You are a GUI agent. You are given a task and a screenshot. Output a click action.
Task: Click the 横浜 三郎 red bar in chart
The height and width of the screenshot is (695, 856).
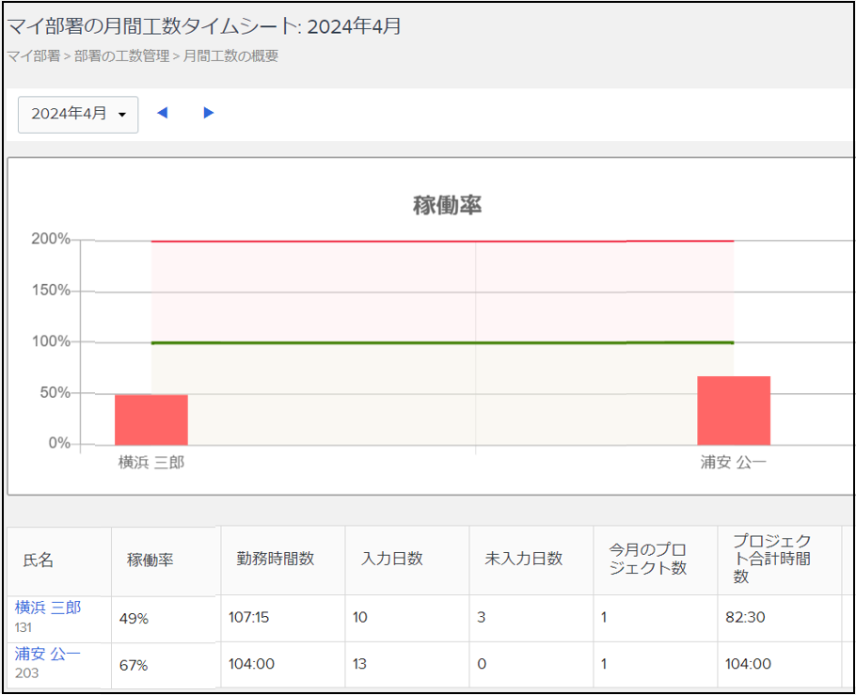click(151, 419)
